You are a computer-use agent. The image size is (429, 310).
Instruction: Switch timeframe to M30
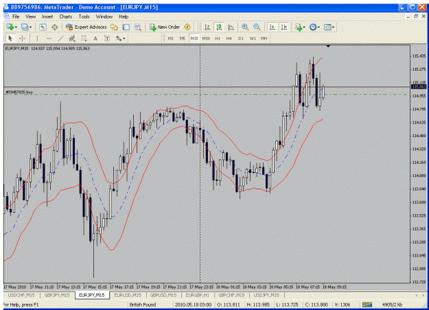coord(206,38)
